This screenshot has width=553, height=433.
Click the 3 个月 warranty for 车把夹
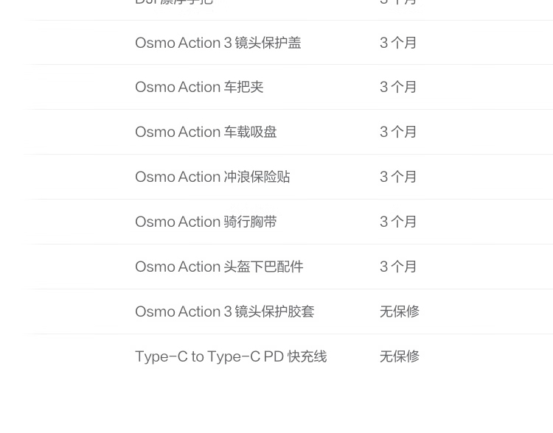point(398,87)
